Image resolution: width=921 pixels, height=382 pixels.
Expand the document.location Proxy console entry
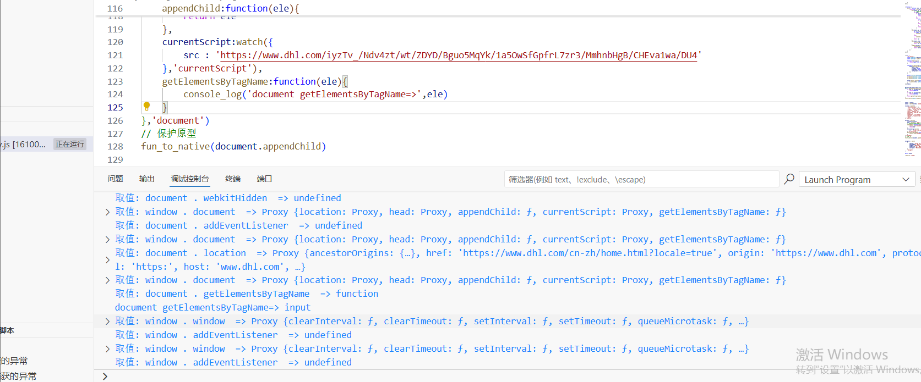pyautogui.click(x=107, y=260)
